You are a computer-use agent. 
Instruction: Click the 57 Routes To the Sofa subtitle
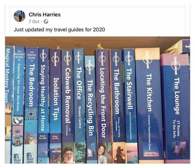pyautogui.click(x=176, y=129)
